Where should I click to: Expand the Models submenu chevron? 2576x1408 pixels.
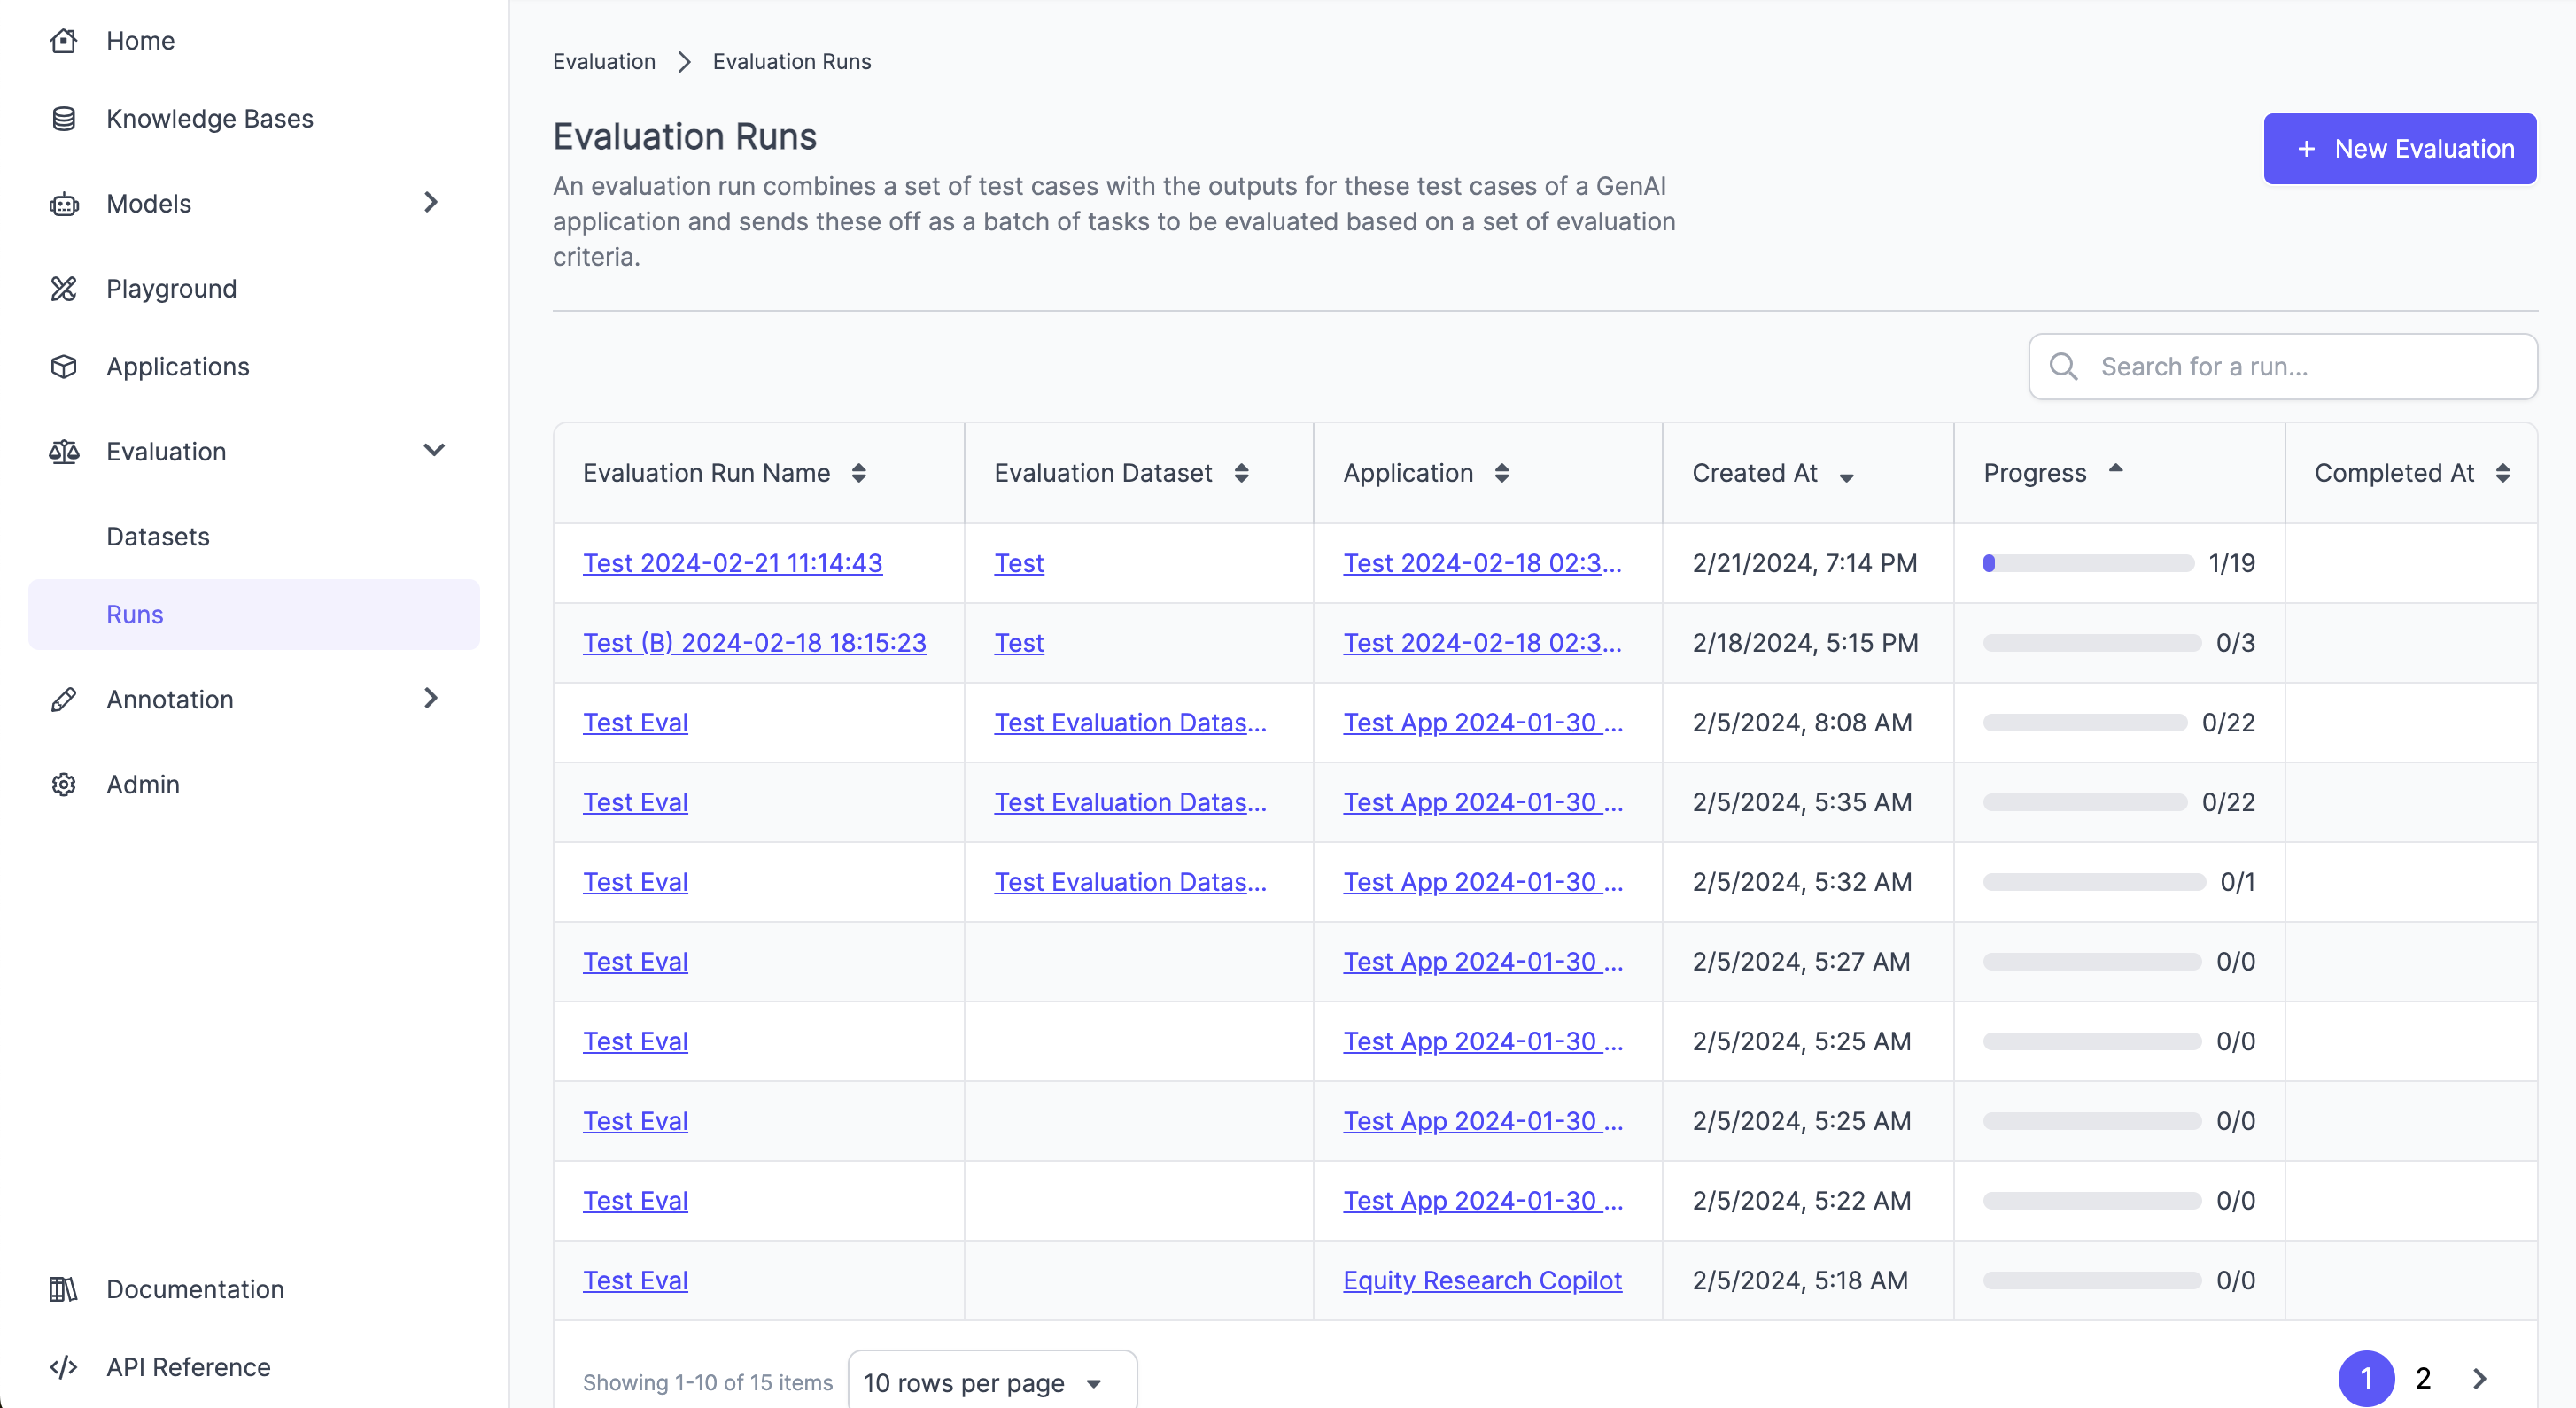click(x=431, y=203)
